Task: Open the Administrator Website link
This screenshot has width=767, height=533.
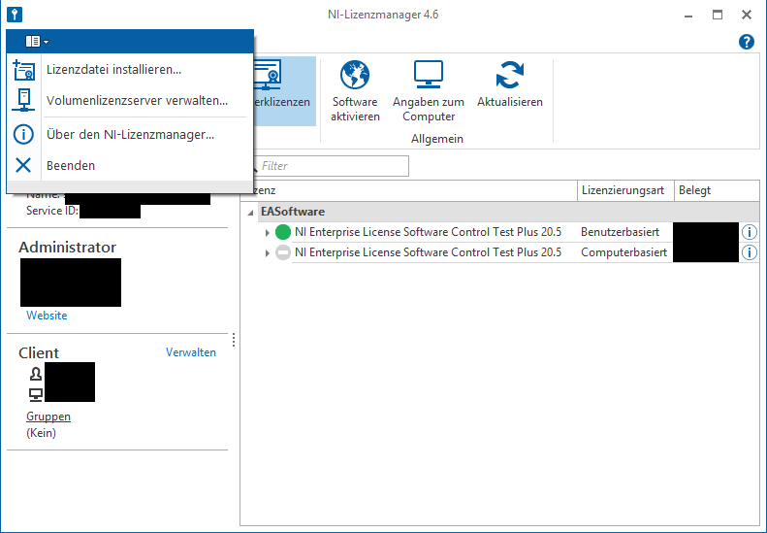Action: [x=47, y=316]
